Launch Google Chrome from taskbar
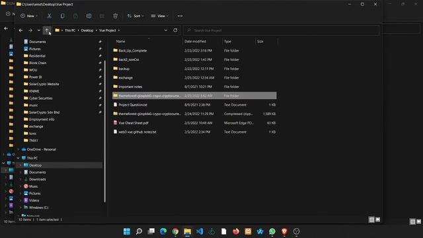The image size is (423, 238). [175, 231]
